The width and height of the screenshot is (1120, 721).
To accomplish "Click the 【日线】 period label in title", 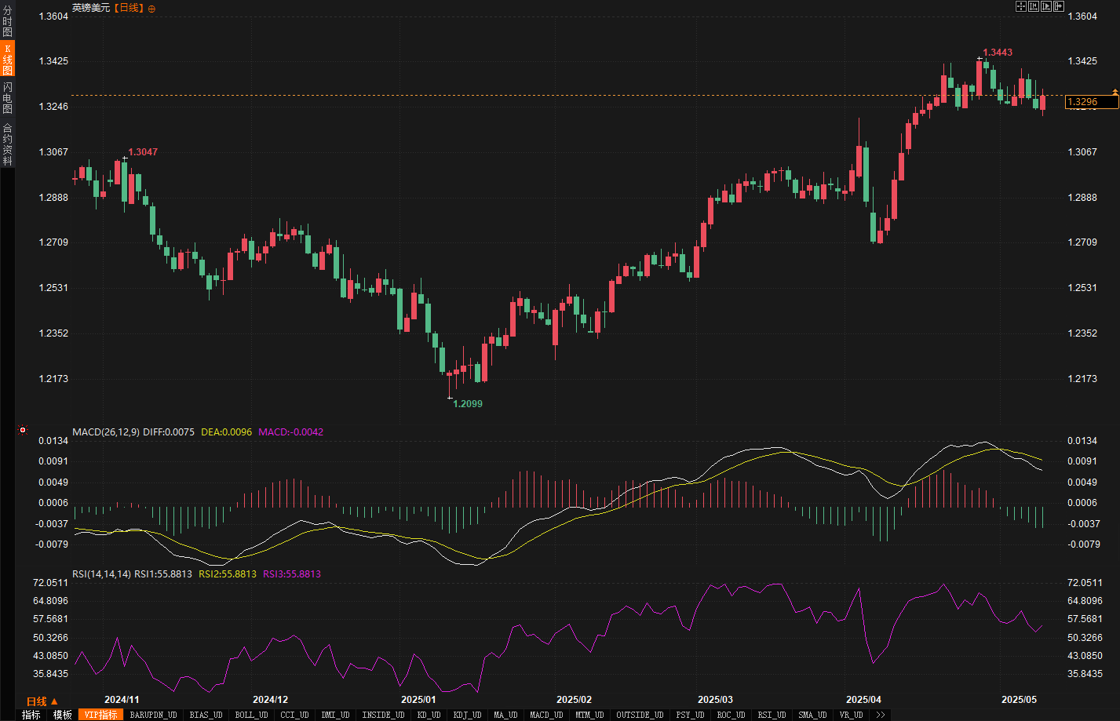I will click(129, 8).
